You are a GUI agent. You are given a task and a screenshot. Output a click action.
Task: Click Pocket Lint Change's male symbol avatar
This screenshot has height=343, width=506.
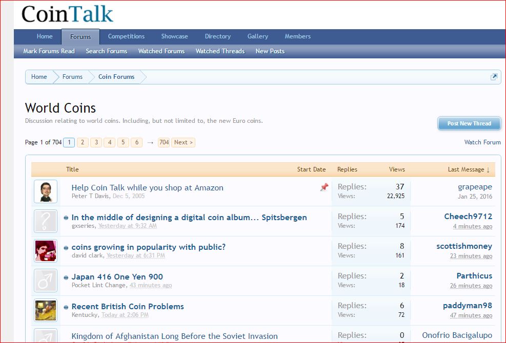[46, 281]
